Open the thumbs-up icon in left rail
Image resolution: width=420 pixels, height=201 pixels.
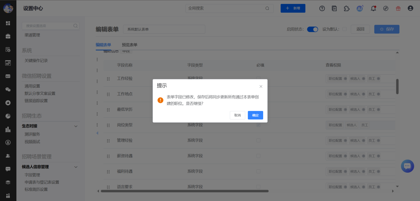[x=8, y=103]
